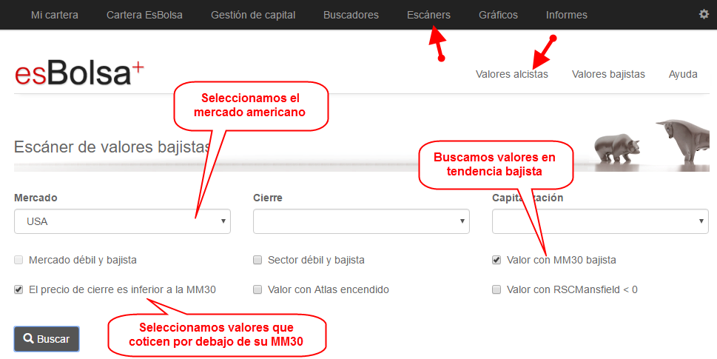717x359 pixels.
Task: Click the Buscar search button
Action: 47,339
